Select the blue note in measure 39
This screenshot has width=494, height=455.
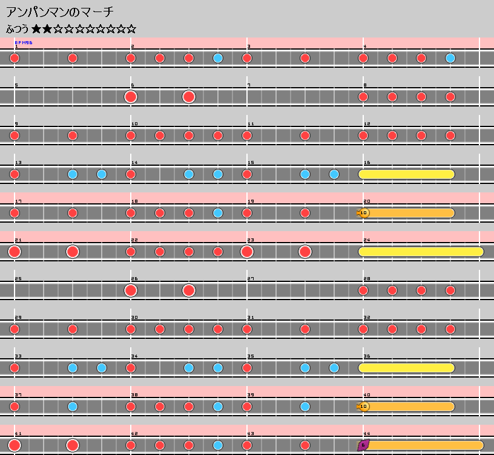tap(305, 407)
